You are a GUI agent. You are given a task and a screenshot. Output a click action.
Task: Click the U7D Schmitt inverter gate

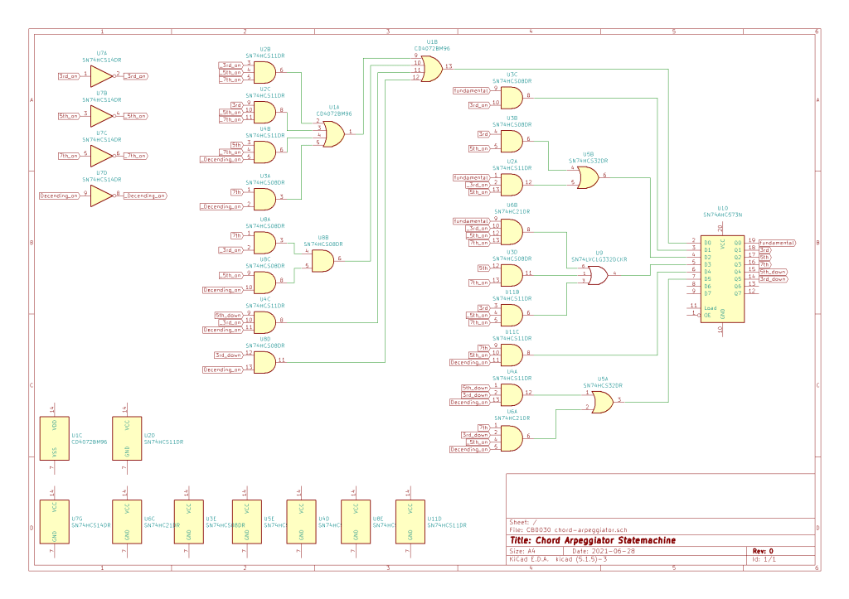point(100,196)
